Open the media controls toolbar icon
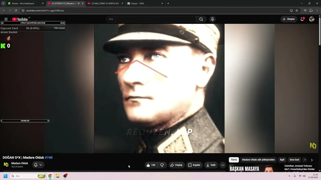This screenshot has height=180, width=321. click(305, 10)
